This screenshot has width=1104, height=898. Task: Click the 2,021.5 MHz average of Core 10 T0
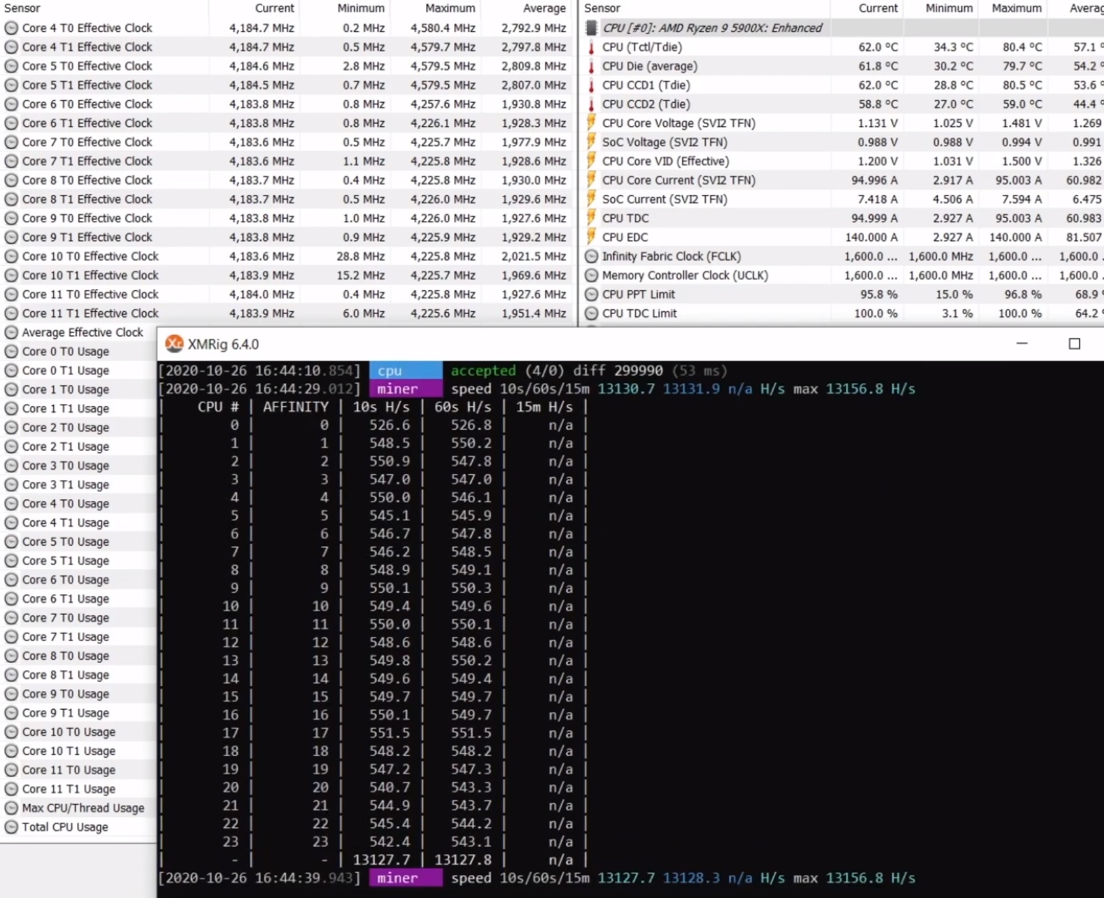click(x=534, y=256)
